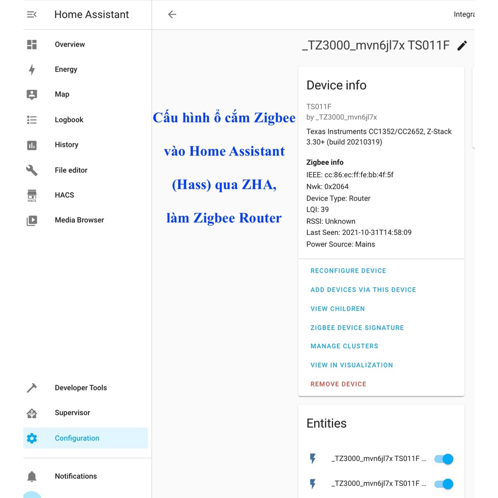The height and width of the screenshot is (498, 498).
Task: Open the HACS store icon
Action: point(32,196)
